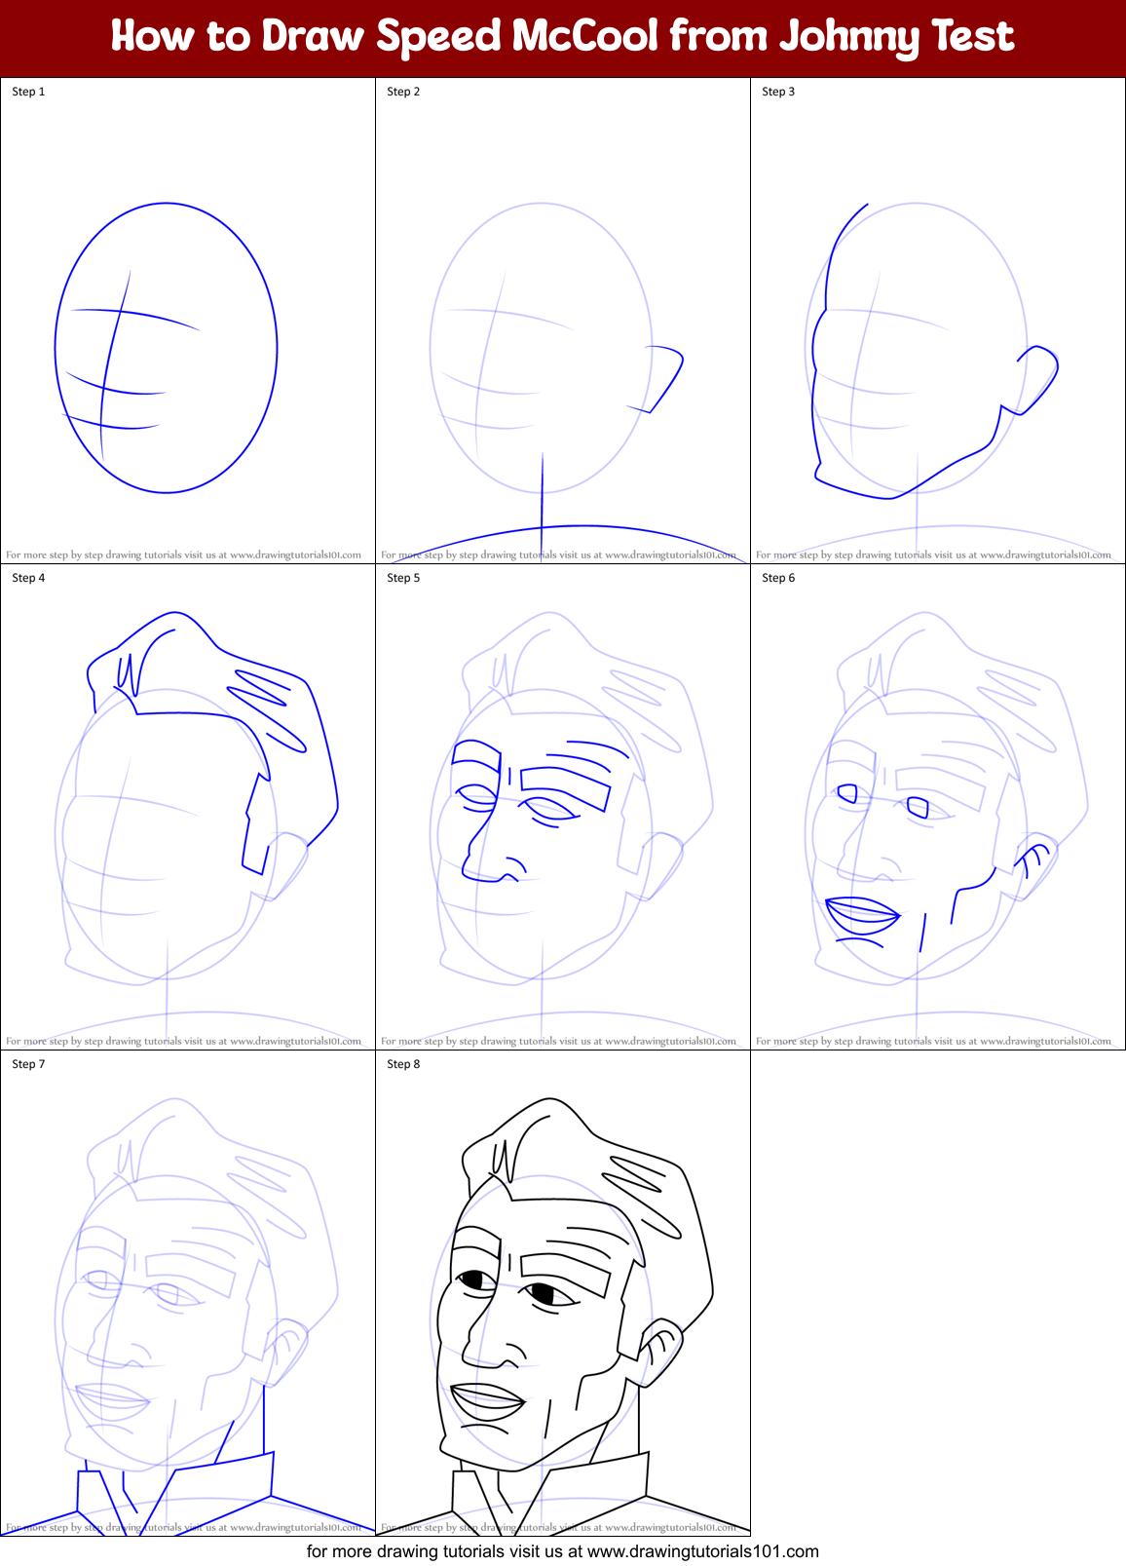This screenshot has height=1566, width=1126.
Task: Click the Step 3 label
Action: [x=778, y=92]
